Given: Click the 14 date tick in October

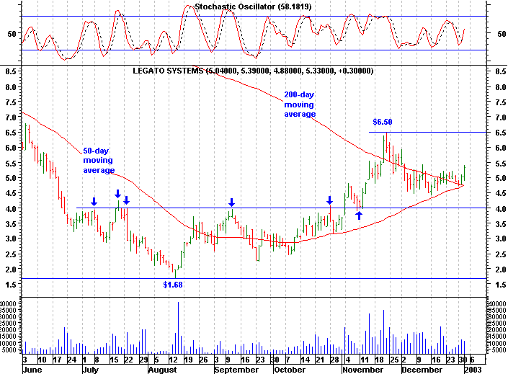Looking at the screenshot, I should [305, 360].
